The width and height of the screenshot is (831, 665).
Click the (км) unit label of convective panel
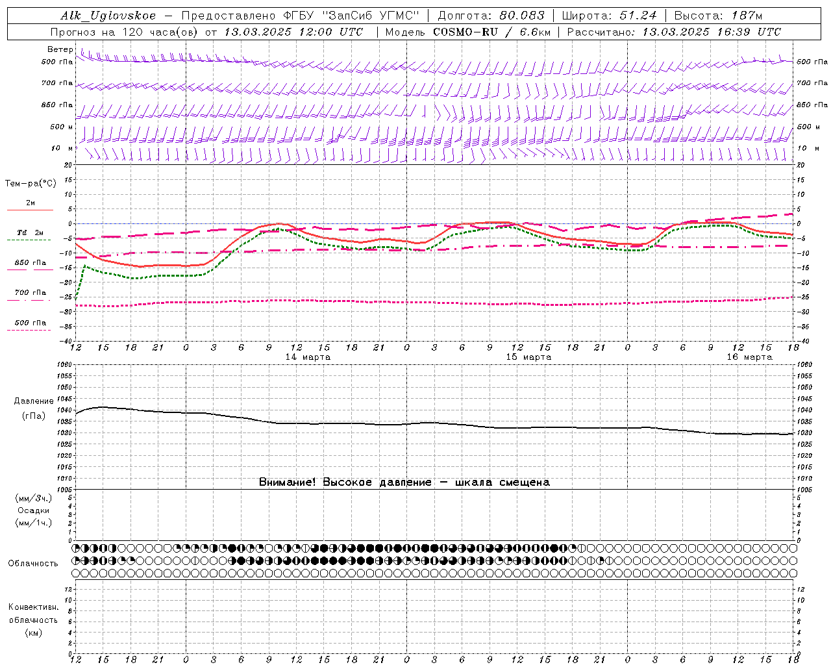pyautogui.click(x=33, y=633)
